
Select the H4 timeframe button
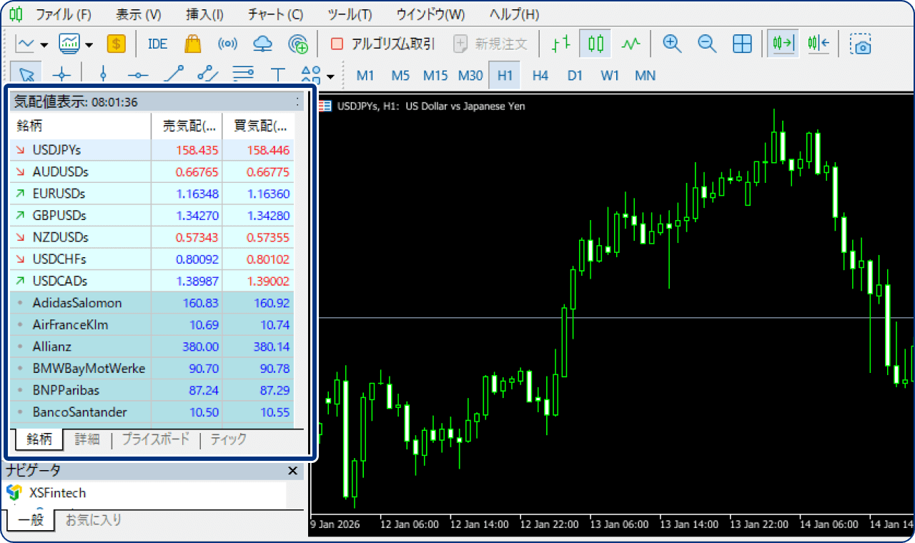coord(540,75)
